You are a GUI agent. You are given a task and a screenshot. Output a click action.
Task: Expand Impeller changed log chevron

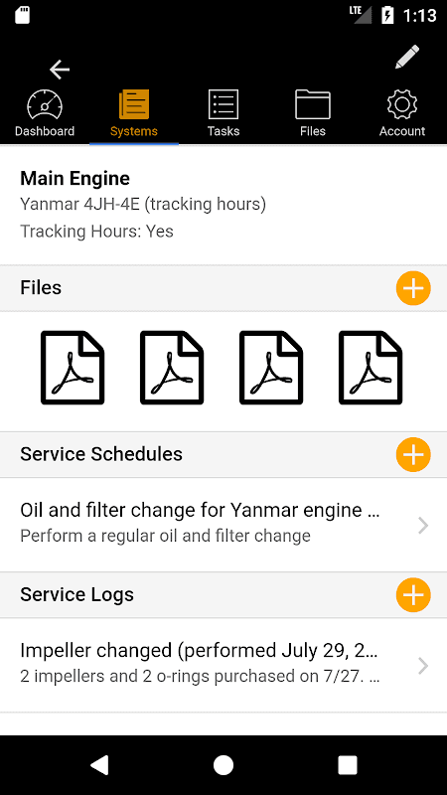point(423,666)
